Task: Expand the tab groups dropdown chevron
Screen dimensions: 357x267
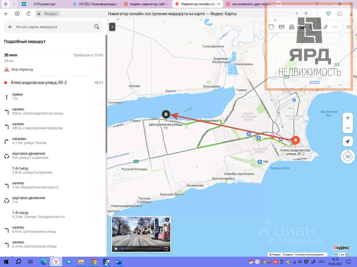Action: (x=14, y=4)
